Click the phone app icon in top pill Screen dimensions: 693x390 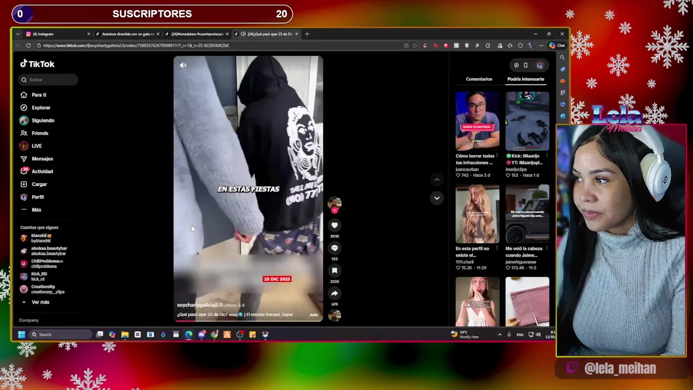[x=525, y=65]
